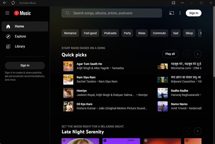Open the Amit Trivedi artist link
This screenshot has height=144, width=215.
[x=178, y=108]
